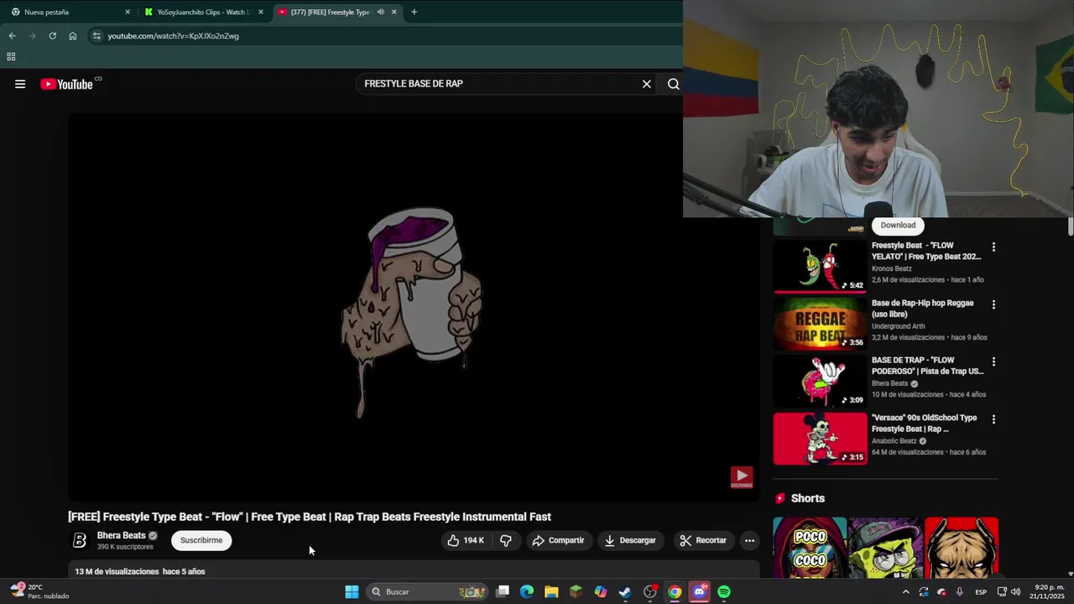Viewport: 1074px width, 604px height.
Task: Click the Download chip above recommendations
Action: point(898,225)
